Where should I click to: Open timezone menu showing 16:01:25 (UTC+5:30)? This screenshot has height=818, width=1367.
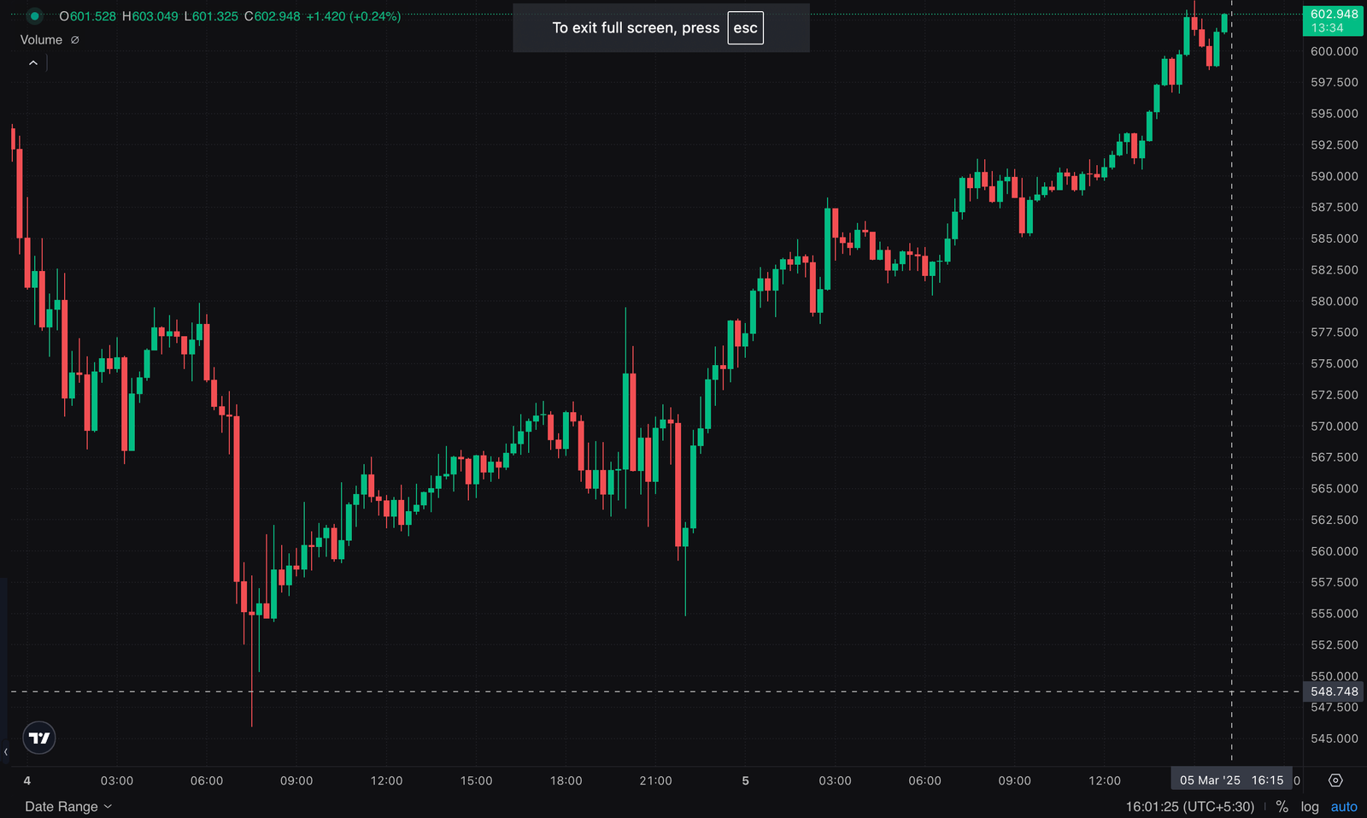click(1189, 806)
